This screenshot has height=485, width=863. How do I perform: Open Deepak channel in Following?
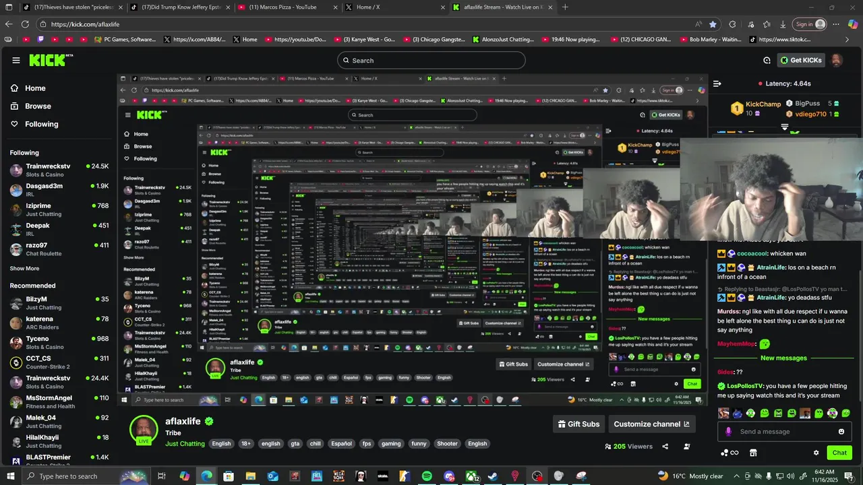pos(59,229)
